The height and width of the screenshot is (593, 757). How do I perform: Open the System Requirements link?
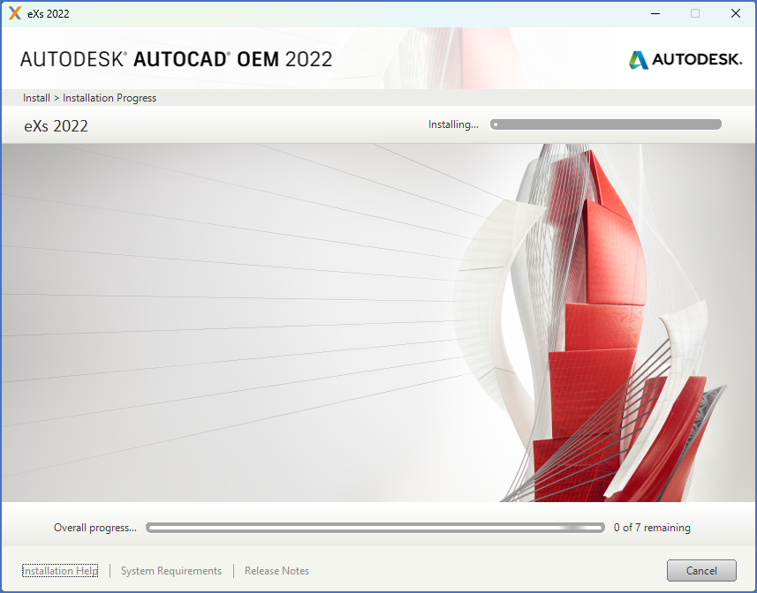[x=171, y=571]
